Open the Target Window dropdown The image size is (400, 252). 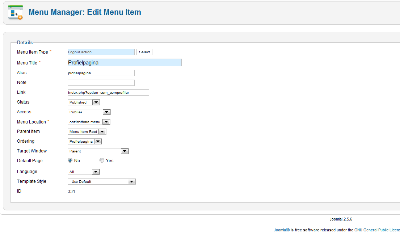coord(98,151)
